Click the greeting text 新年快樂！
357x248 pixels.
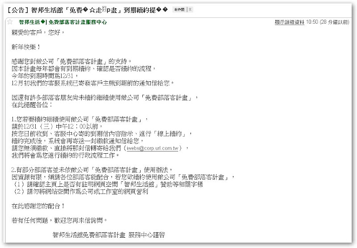pyautogui.click(x=26, y=47)
